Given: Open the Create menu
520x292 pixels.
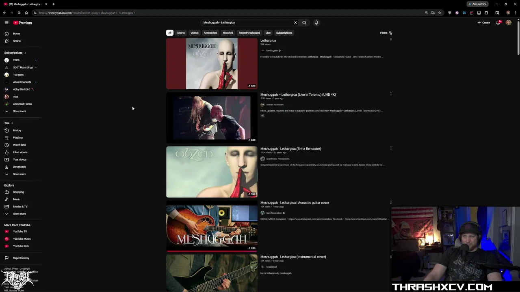Looking at the screenshot, I should 483,23.
